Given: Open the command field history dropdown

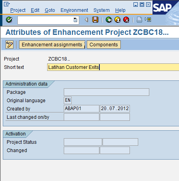Looking at the screenshot, I should (x=75, y=20).
